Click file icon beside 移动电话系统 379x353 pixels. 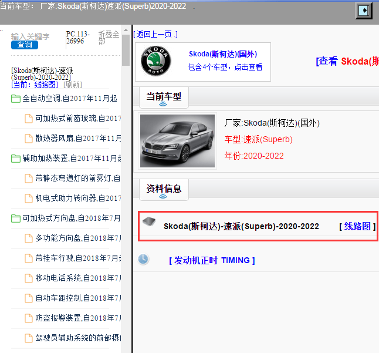[29, 278]
